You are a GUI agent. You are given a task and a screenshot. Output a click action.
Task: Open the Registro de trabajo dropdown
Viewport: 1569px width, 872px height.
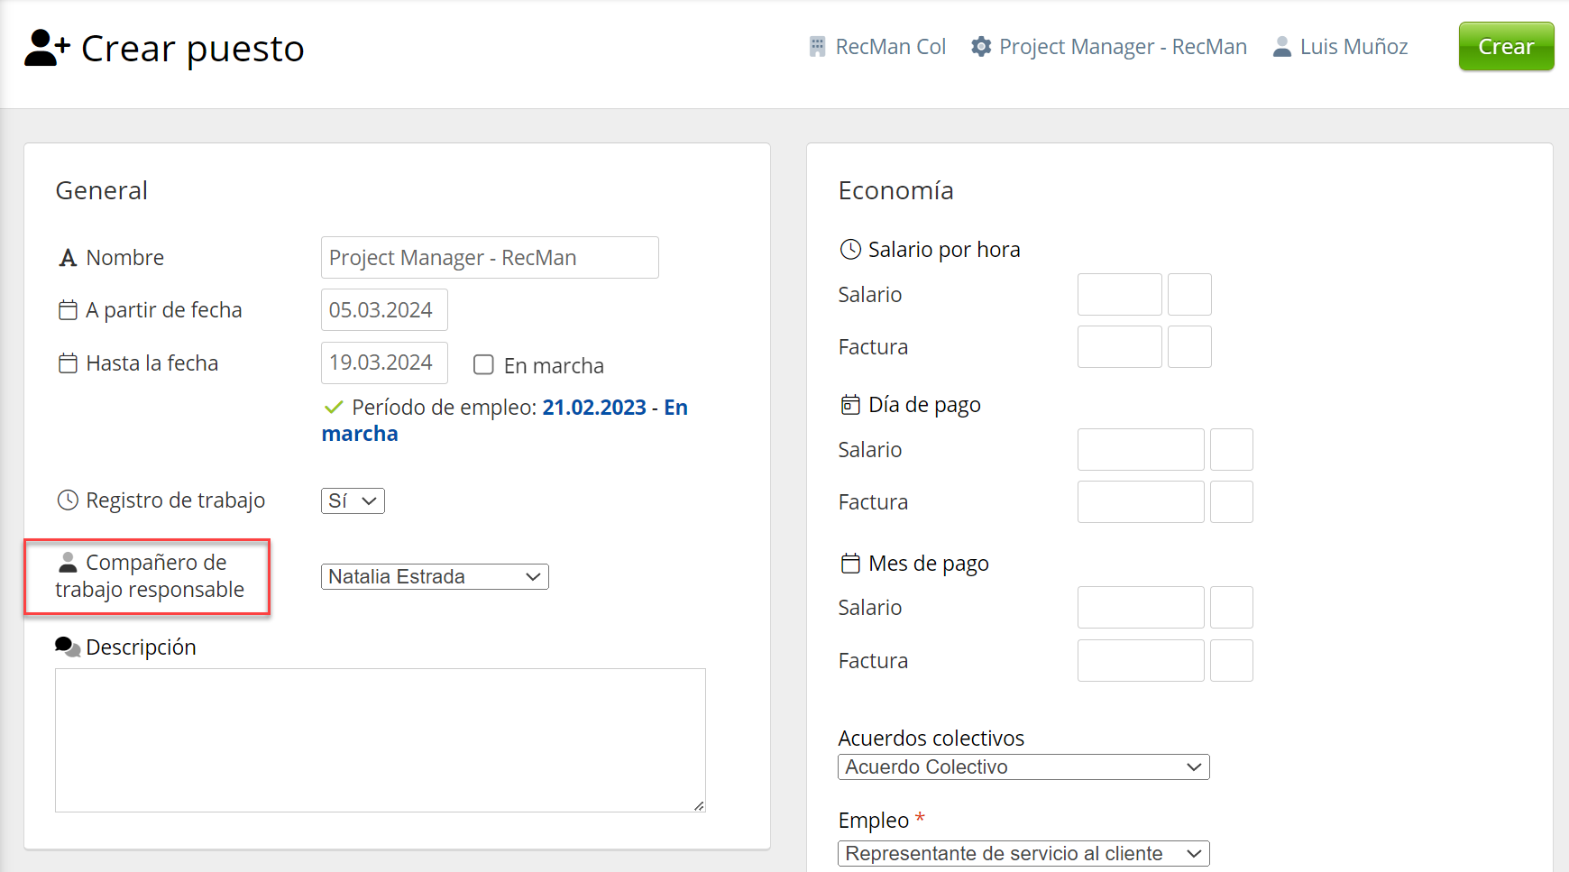353,501
